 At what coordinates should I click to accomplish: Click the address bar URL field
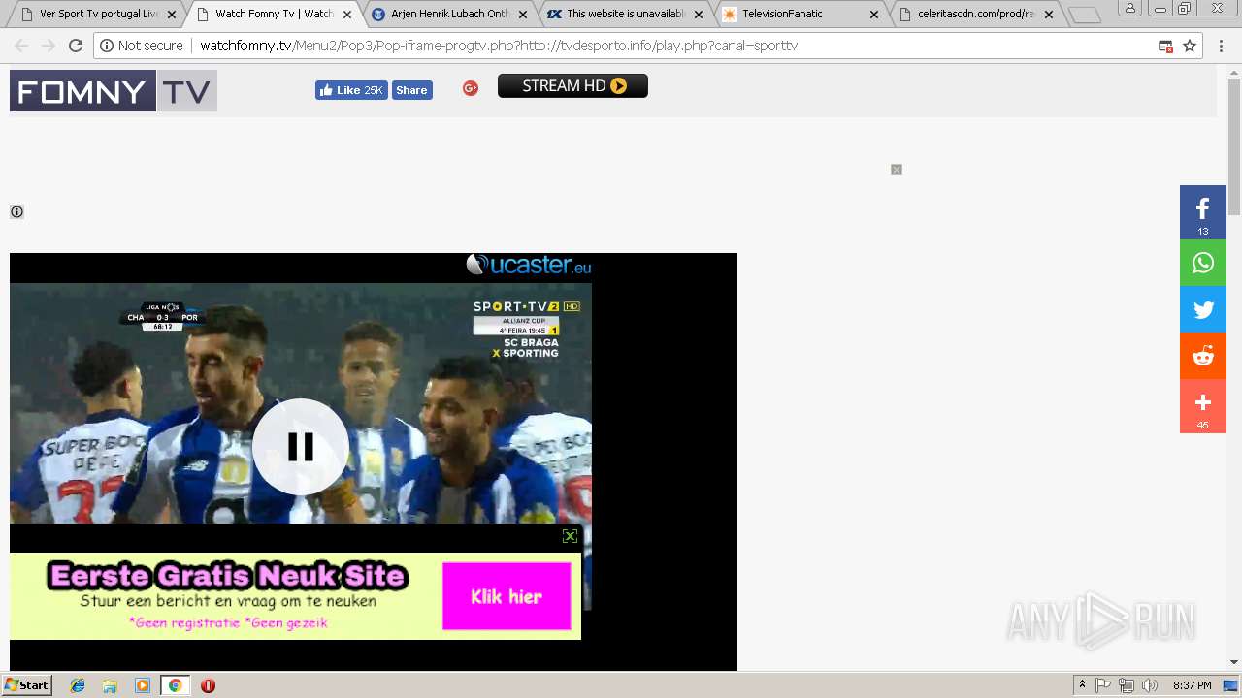648,46
